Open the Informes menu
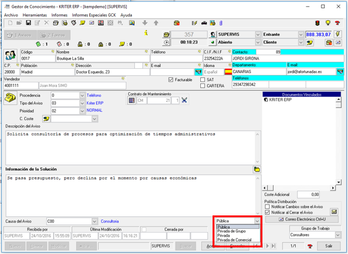The image size is (348, 254). point(59,15)
